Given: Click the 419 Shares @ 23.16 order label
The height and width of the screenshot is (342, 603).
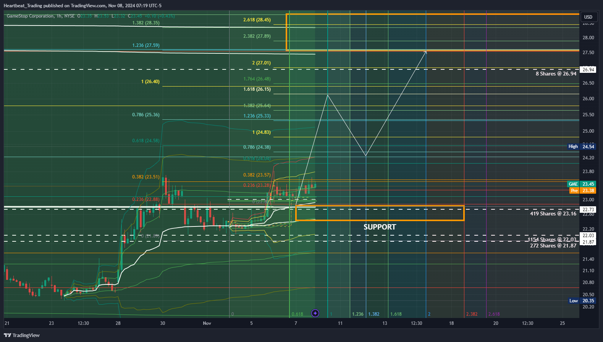Looking at the screenshot, I should pos(553,214).
